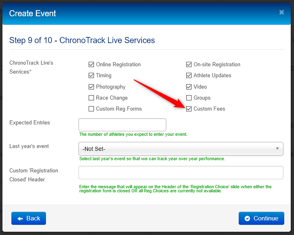Click the 'number of athletes' hint text

point(133,134)
